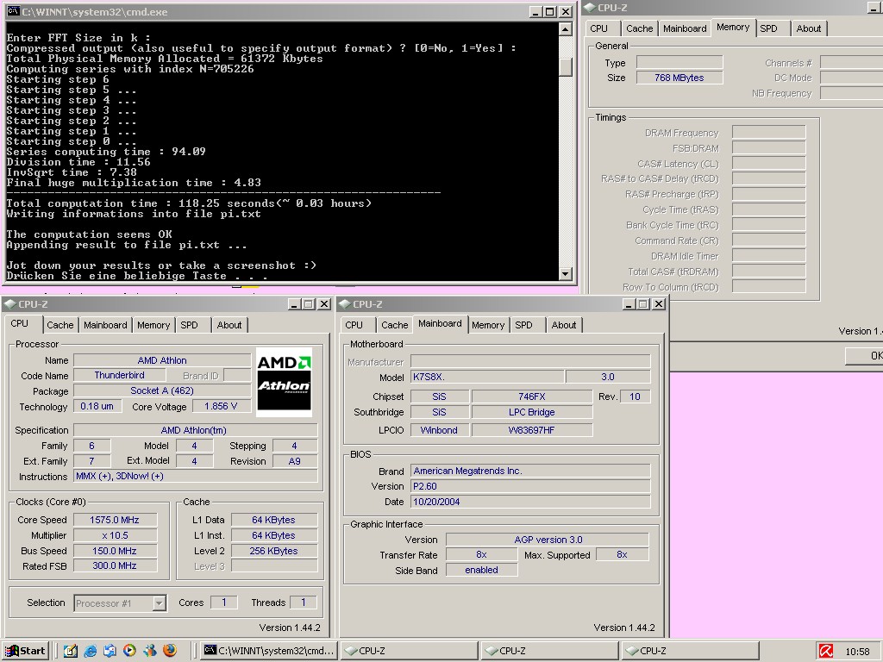Click the CPU-Z Memory window title icon
This screenshot has width=883, height=662.
click(590, 7)
